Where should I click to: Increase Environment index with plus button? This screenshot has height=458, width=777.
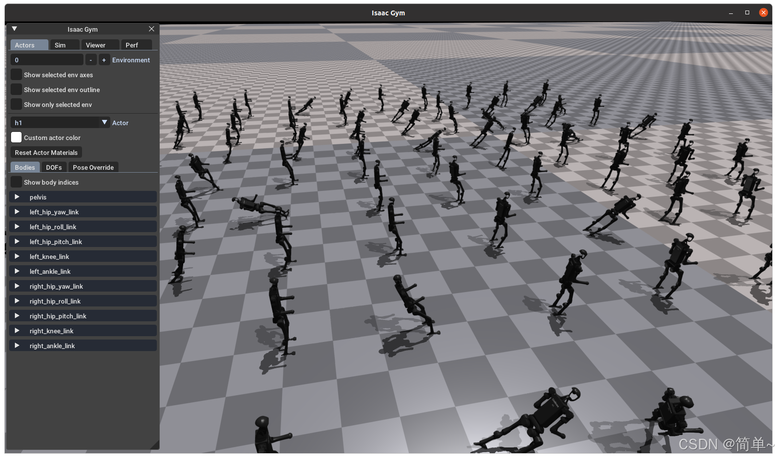(x=104, y=60)
